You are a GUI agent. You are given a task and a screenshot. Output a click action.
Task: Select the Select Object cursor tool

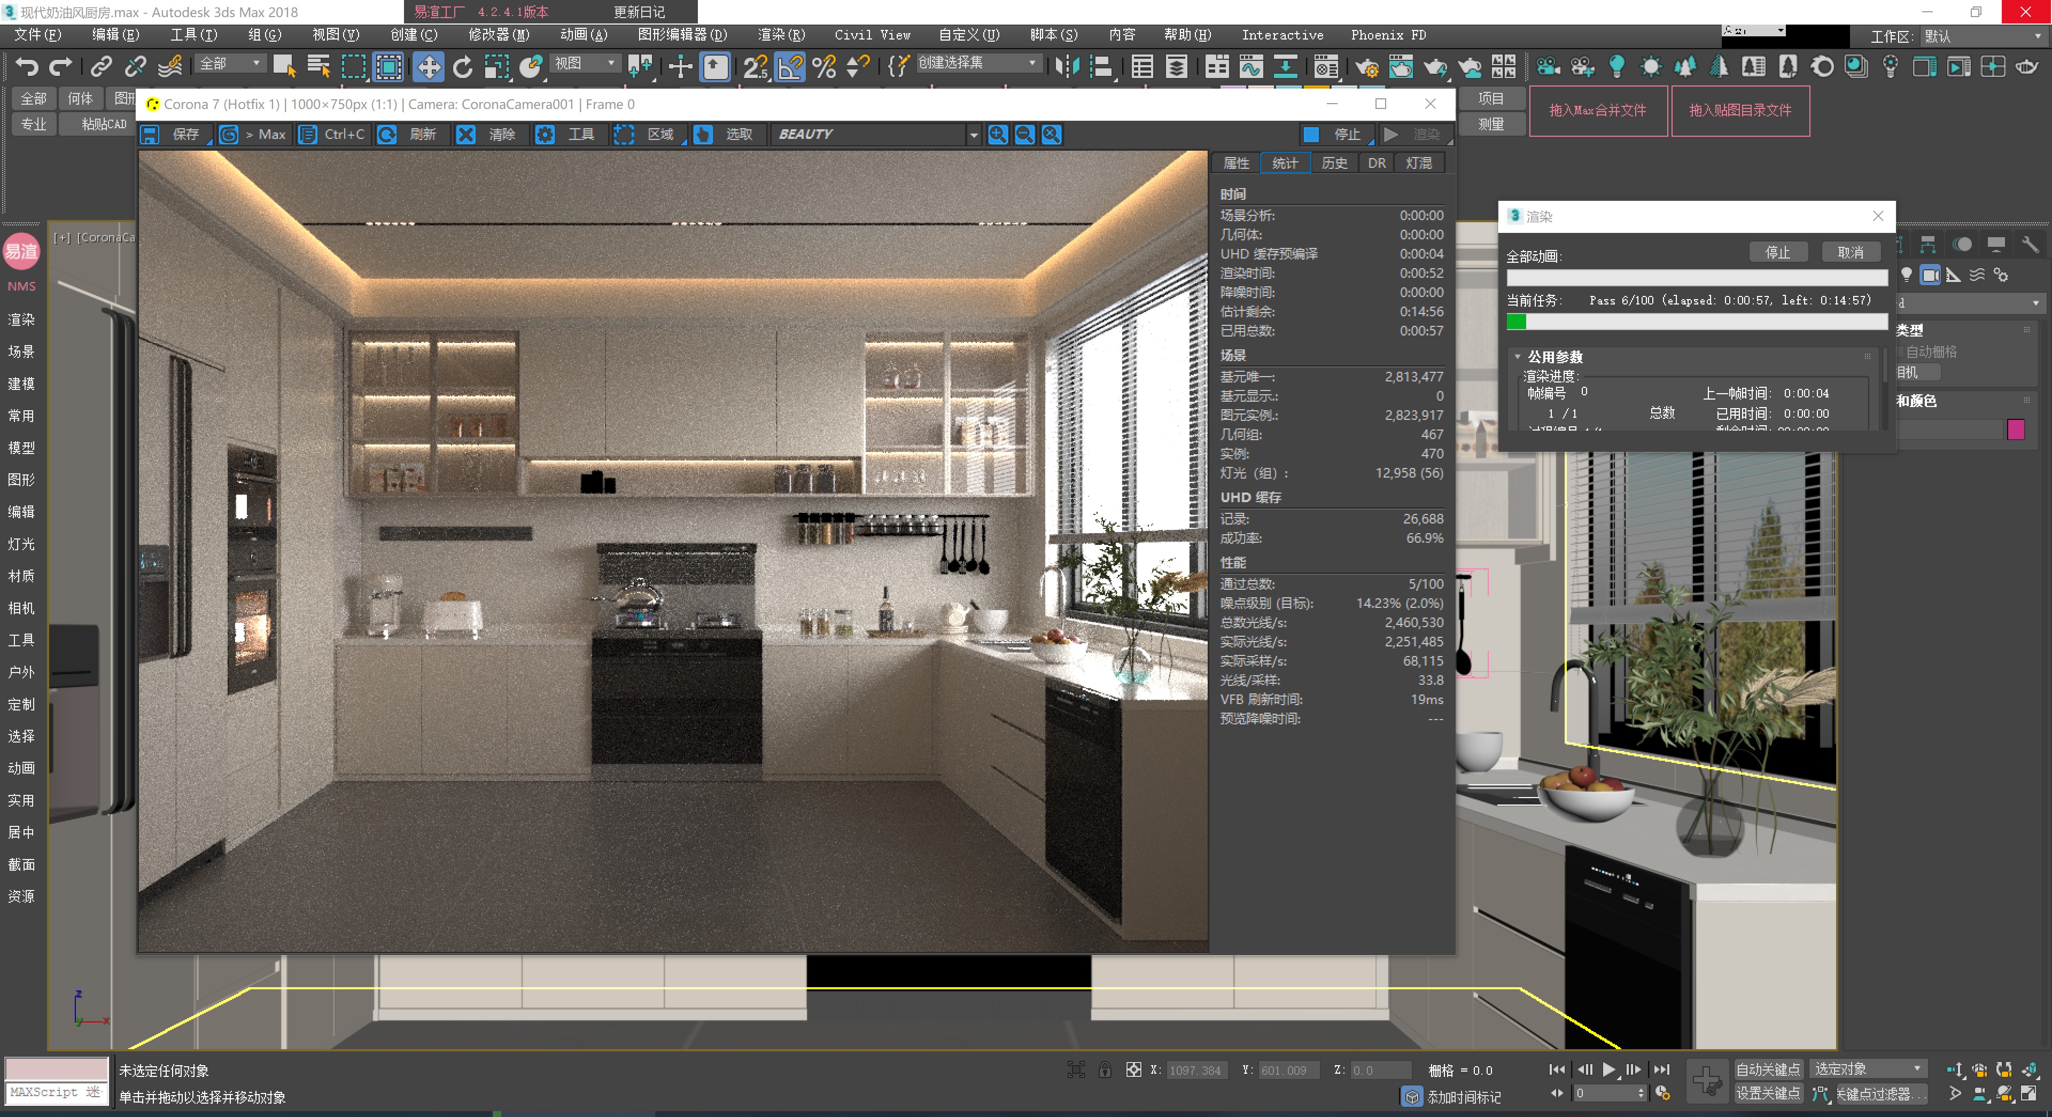[x=284, y=66]
